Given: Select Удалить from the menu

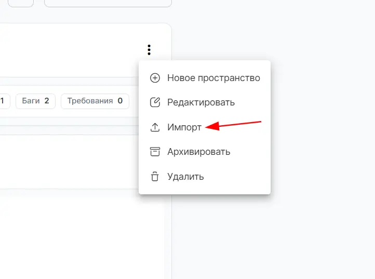Looking at the screenshot, I should click(205, 177).
